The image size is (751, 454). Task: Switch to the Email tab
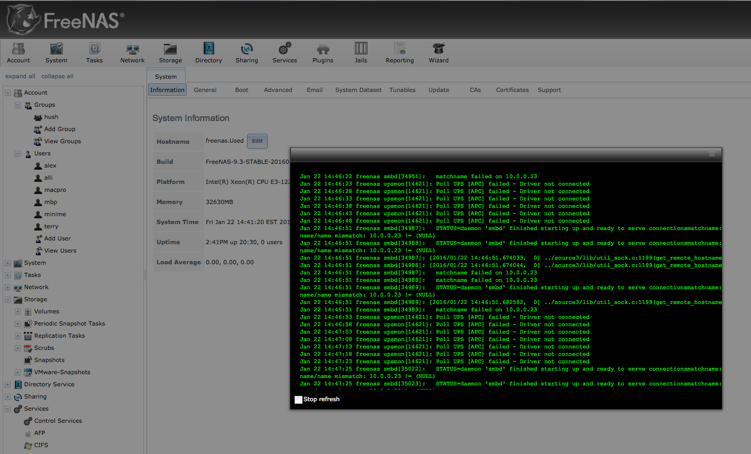click(315, 90)
